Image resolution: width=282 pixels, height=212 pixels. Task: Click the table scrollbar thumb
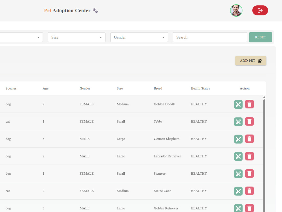click(x=264, y=155)
